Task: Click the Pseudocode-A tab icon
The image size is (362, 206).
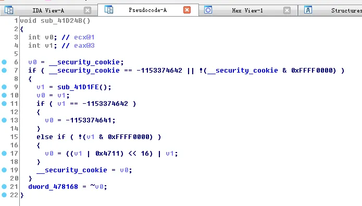Action: [x=109, y=10]
